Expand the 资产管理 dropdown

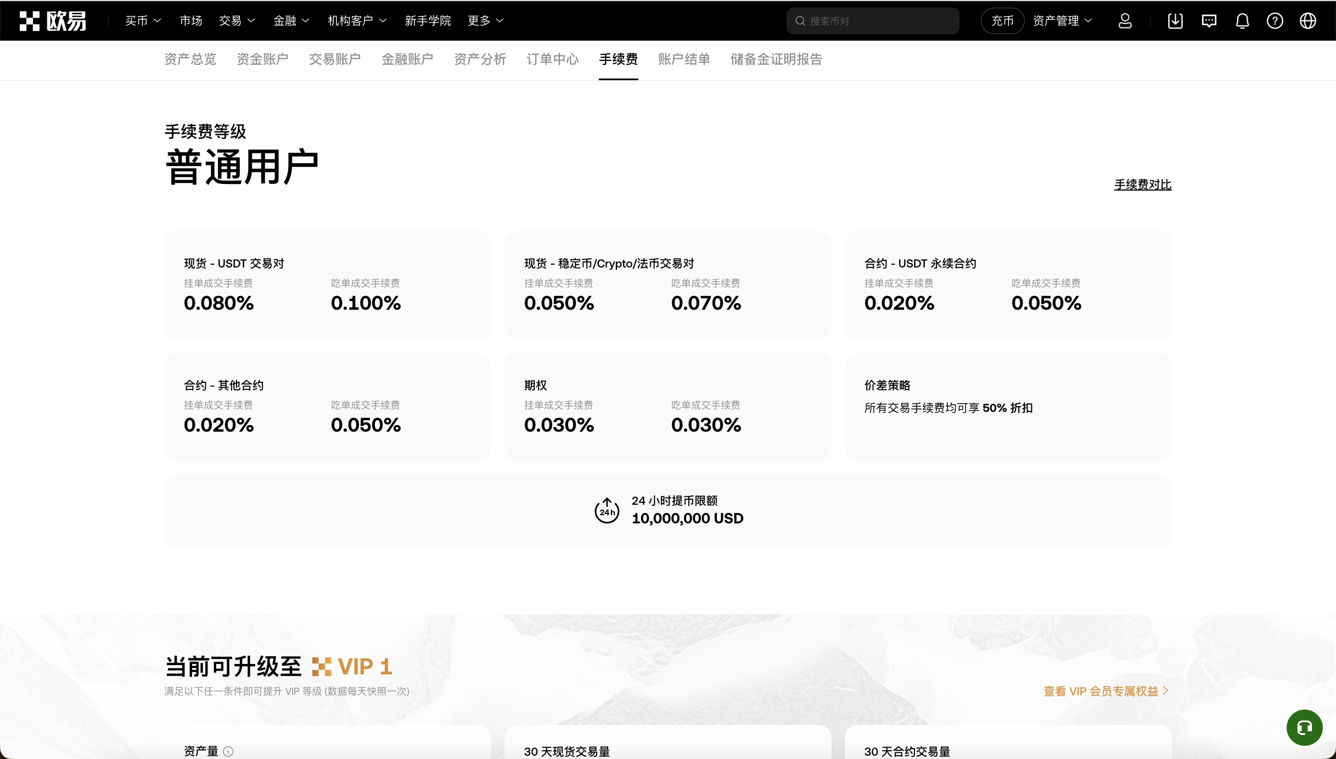(1062, 20)
